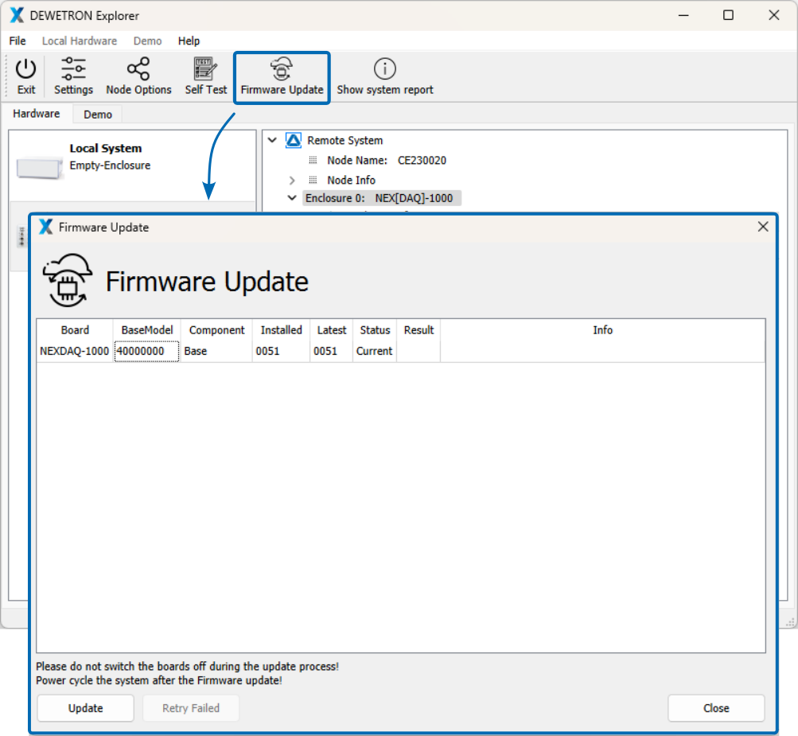Click the Exit power icon
Screen dimensions: 798x736
(x=26, y=68)
